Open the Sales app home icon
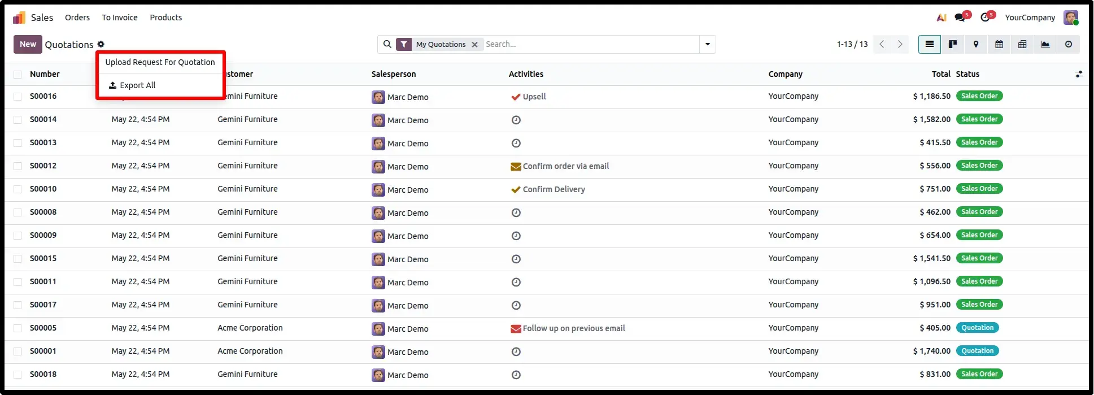This screenshot has height=395, width=1094. 19,18
